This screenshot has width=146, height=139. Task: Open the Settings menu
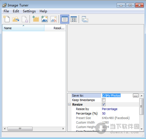pos(29,11)
